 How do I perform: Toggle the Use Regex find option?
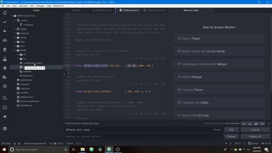click(x=244, y=124)
